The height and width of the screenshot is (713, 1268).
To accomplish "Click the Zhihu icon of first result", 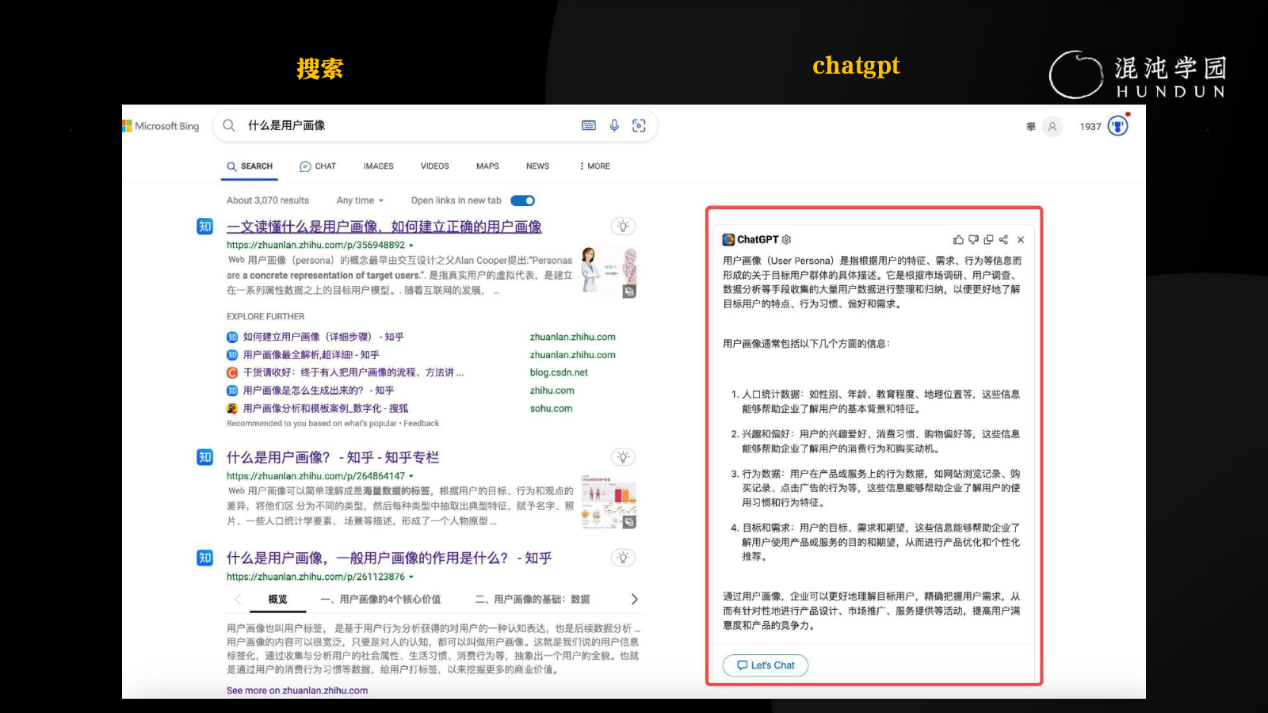I will coord(204,227).
